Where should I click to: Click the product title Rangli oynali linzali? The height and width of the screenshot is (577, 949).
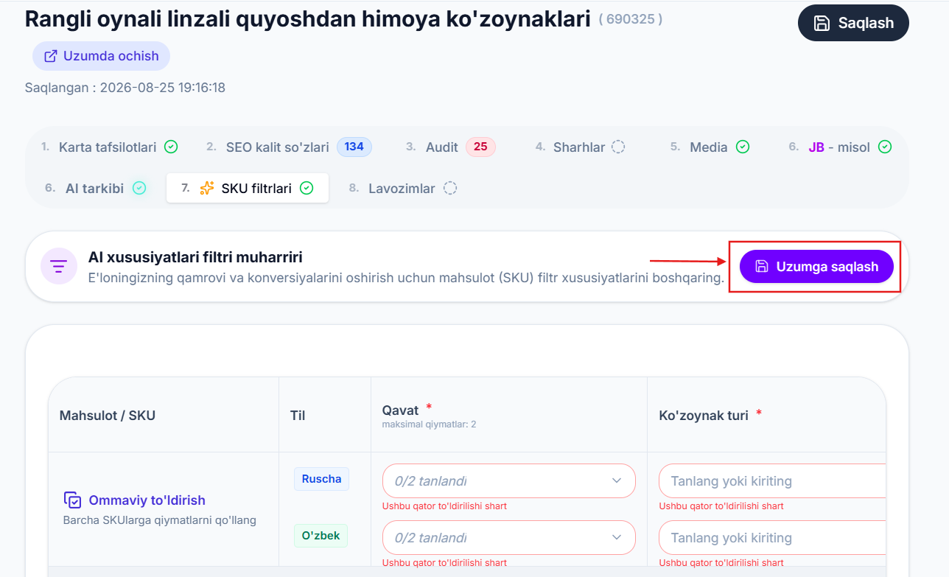pyautogui.click(x=308, y=19)
